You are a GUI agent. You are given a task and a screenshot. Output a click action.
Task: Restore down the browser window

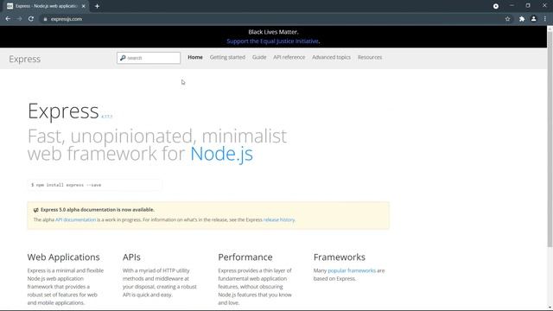[x=528, y=6]
